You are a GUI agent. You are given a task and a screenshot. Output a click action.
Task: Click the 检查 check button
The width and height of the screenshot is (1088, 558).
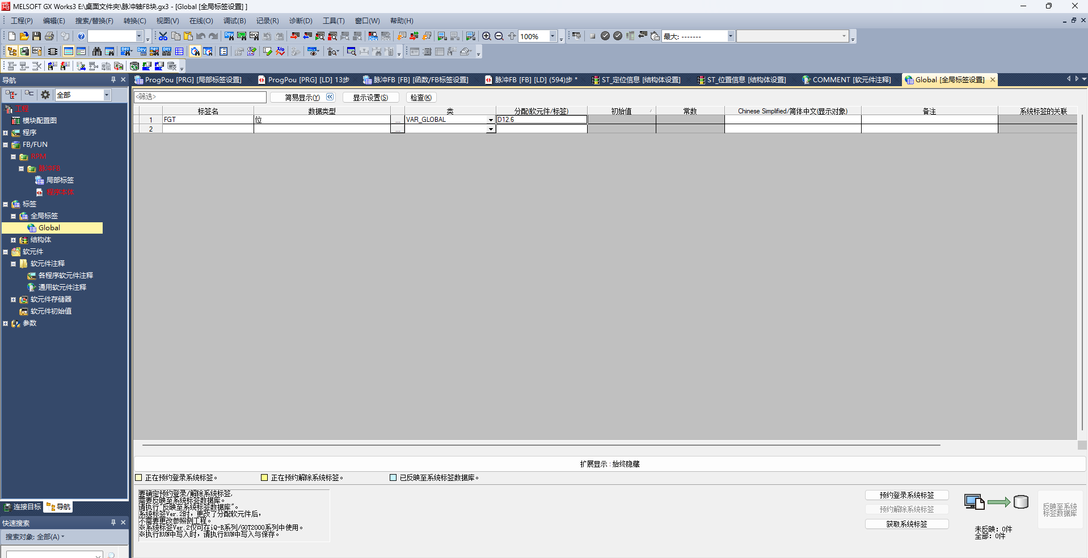421,98
